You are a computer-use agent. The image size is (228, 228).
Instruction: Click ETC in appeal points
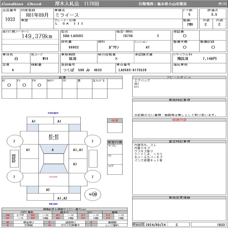click(x=137, y=87)
